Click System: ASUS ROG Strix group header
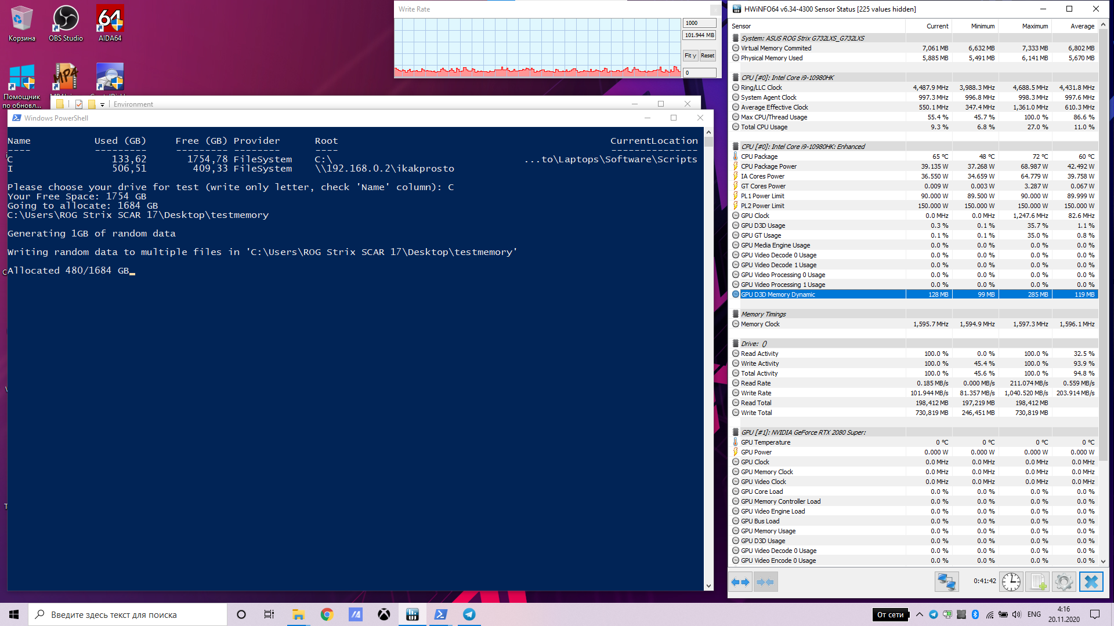The image size is (1114, 626). [913, 38]
